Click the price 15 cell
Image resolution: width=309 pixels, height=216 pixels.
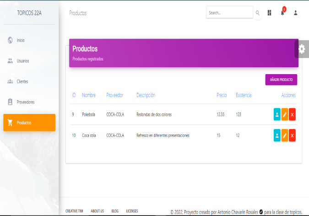[218, 135]
